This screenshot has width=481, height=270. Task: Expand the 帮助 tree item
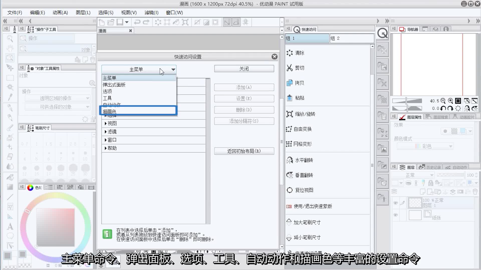[106, 148]
